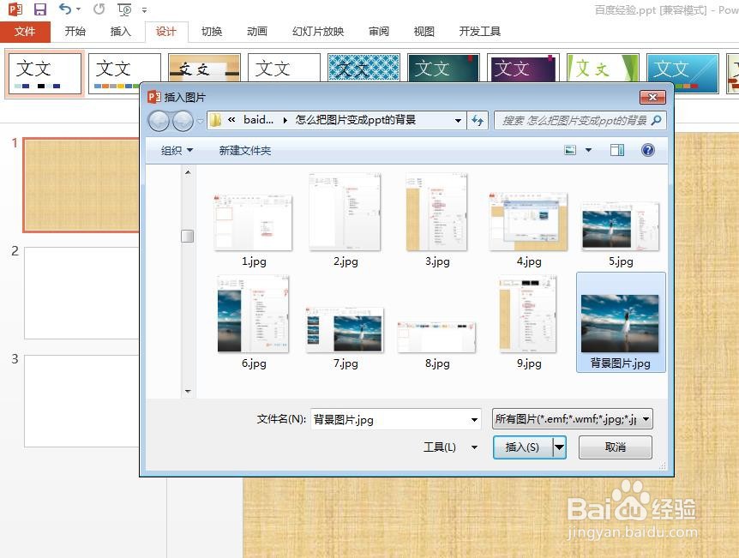Select the 设计 ribbon tab

coord(166,32)
